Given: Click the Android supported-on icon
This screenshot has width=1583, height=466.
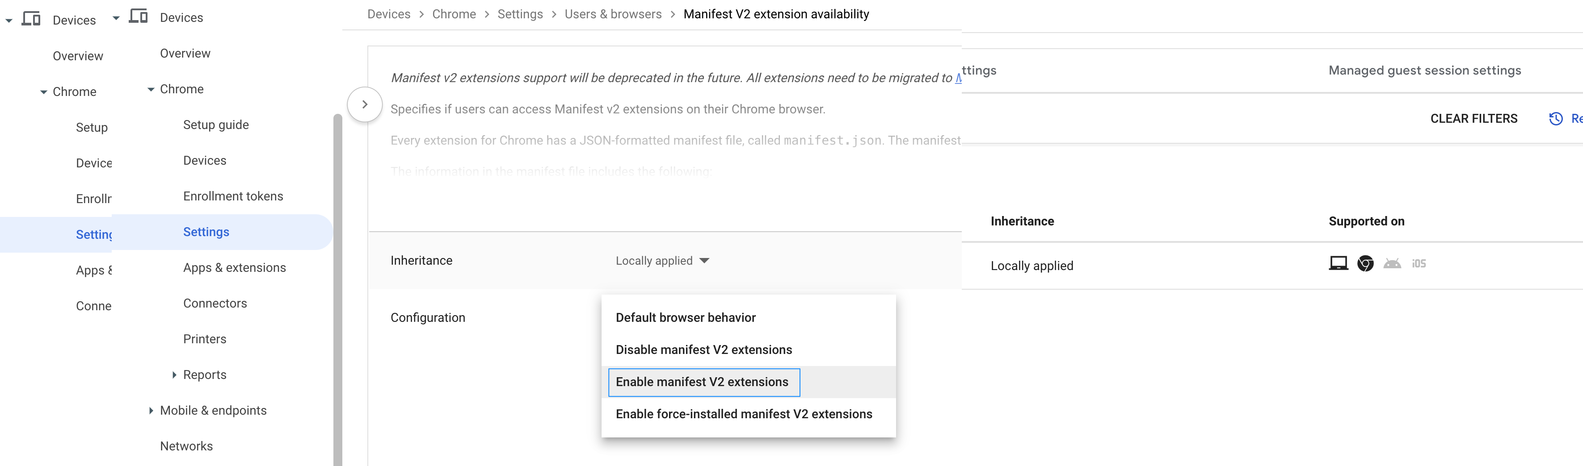Looking at the screenshot, I should 1392,263.
